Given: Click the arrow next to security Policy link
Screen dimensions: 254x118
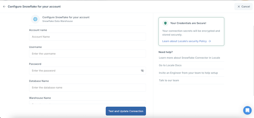Looking at the screenshot, I should click(210, 41).
